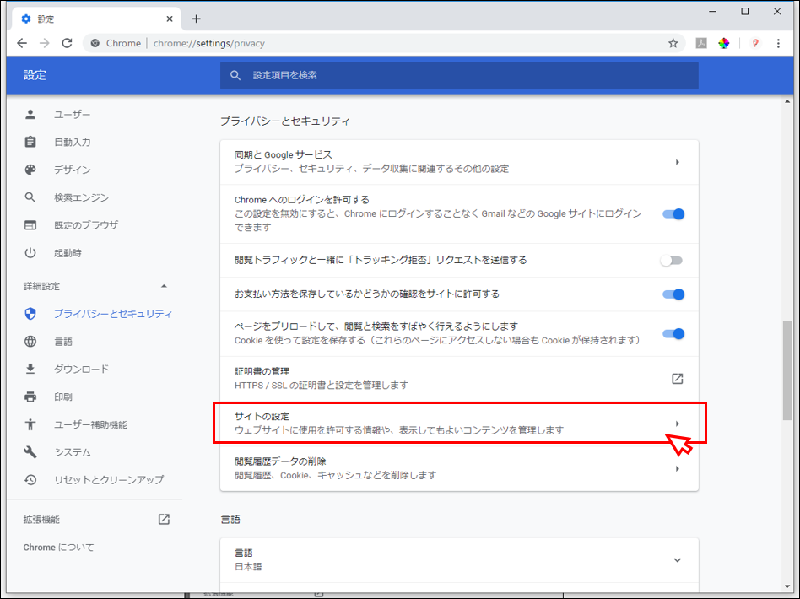800x599 pixels.
Task: Select デザイン in the sidebar menu
Action: click(x=73, y=170)
